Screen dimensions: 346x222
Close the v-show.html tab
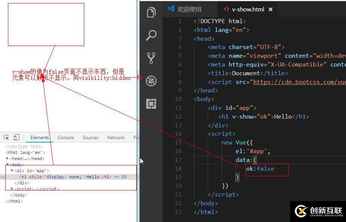click(270, 9)
